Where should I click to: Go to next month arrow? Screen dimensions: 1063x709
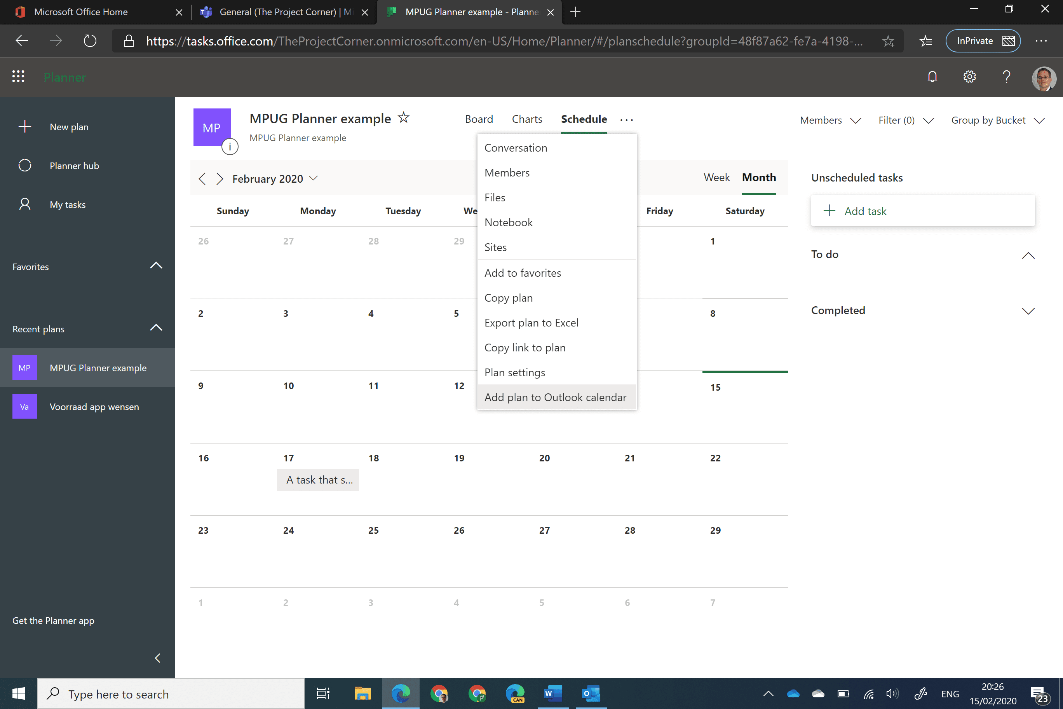[x=220, y=178]
